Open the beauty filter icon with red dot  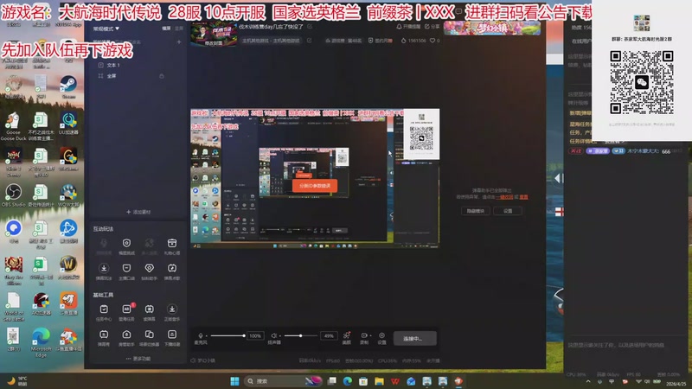coord(347,335)
